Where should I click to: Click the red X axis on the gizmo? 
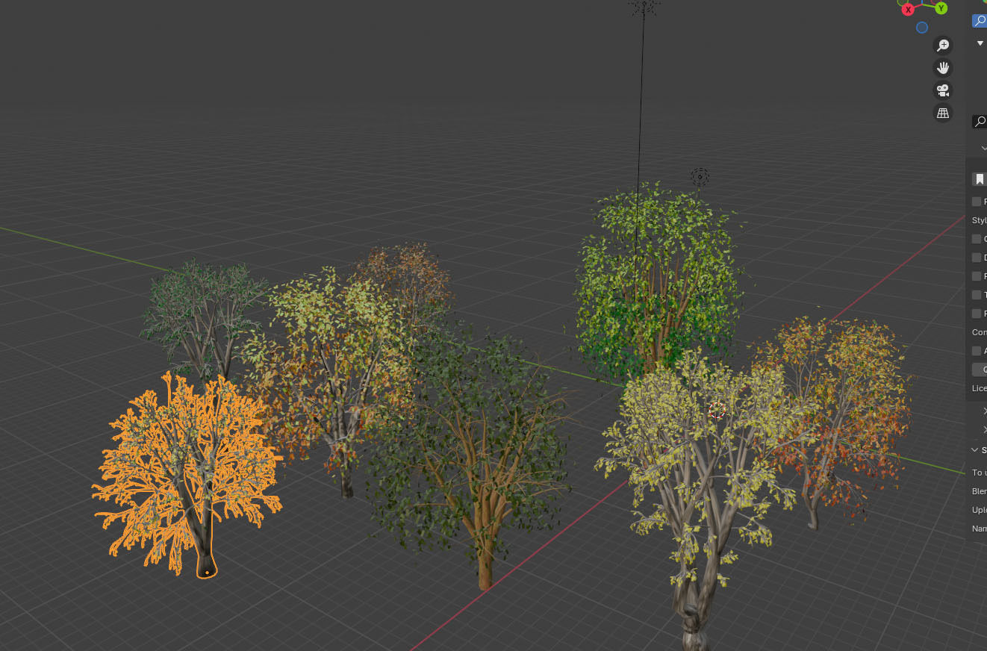[908, 10]
